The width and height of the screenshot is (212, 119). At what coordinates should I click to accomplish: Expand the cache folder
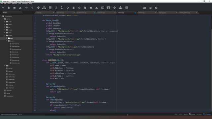click(x=5, y=24)
